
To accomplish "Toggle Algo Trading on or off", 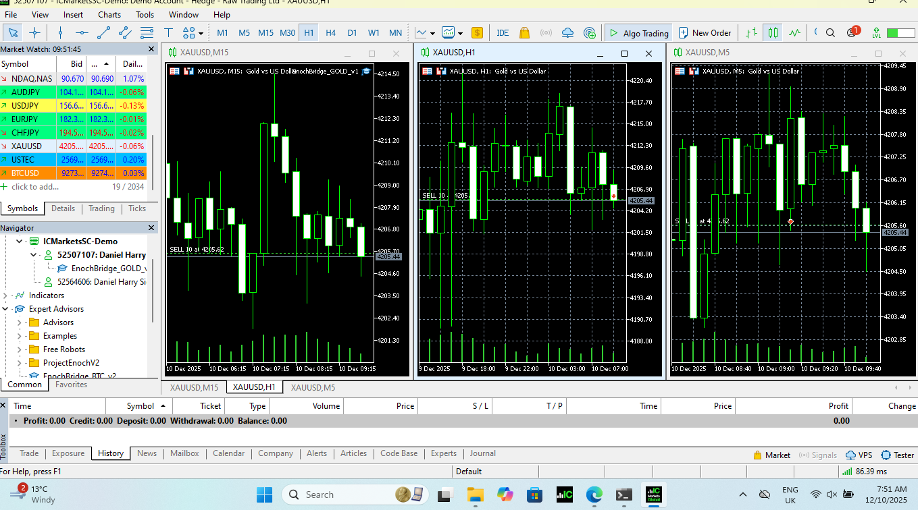I will click(x=638, y=32).
